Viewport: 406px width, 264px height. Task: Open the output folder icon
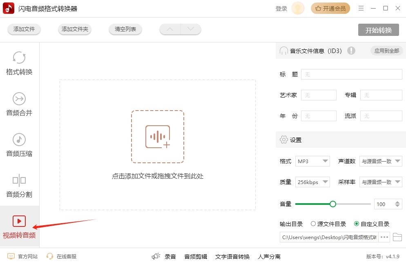(397, 237)
